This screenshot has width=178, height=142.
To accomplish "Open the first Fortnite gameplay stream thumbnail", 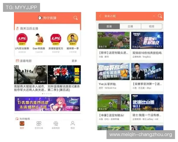I will click(113, 40).
